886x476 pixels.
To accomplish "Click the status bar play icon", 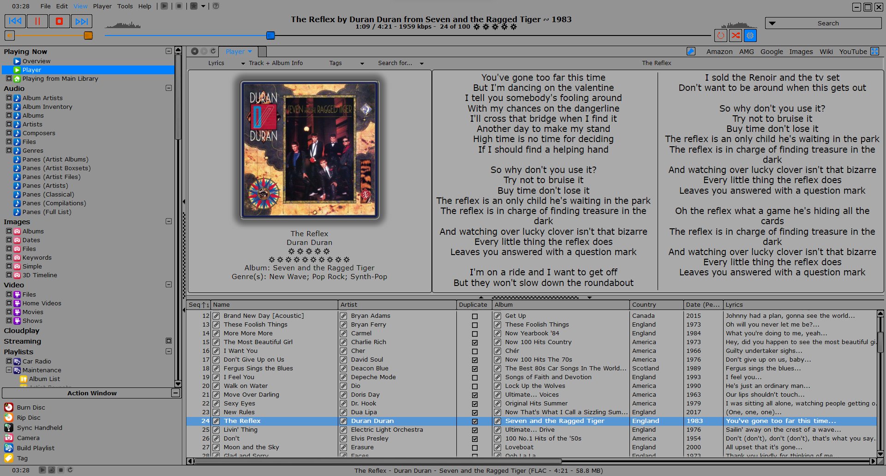I will coord(42,470).
